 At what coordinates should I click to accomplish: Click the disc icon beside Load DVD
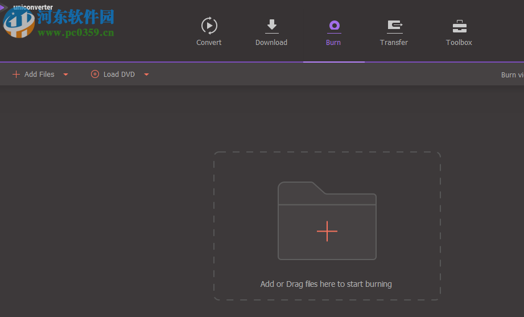click(x=95, y=74)
